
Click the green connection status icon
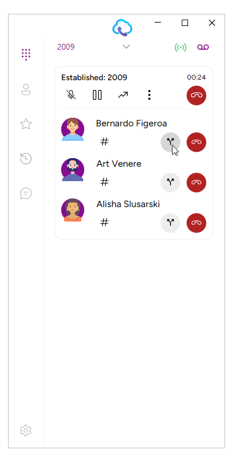[181, 47]
